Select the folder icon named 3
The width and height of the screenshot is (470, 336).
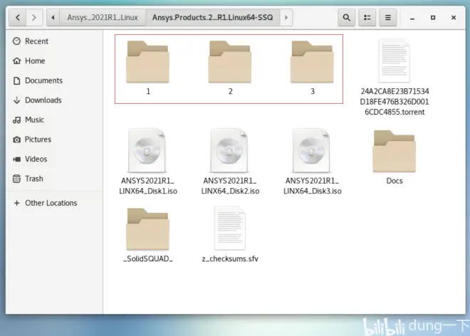coord(312,62)
